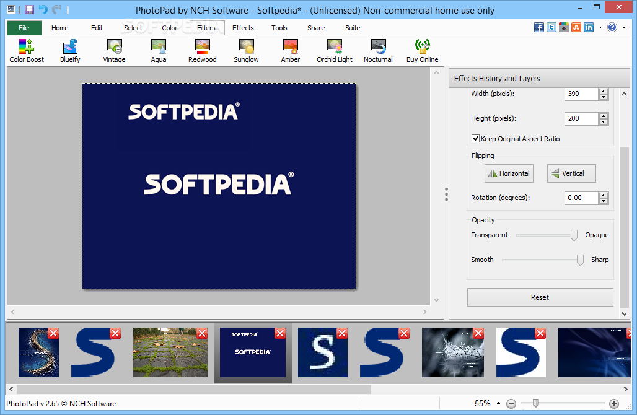Click the zoom level slider handle

tap(536, 403)
